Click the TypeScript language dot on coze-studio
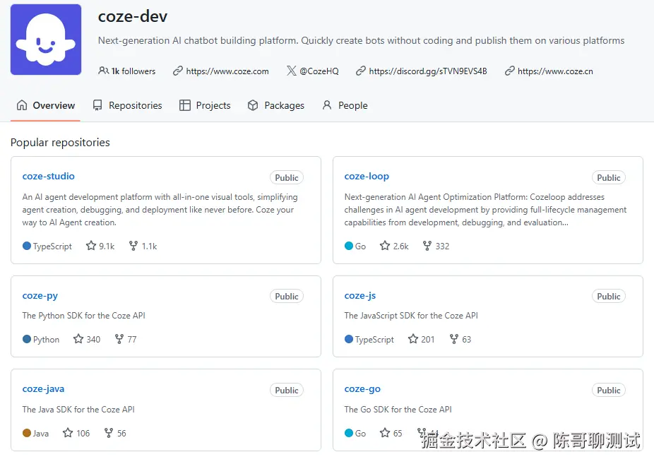654x464 pixels. 27,246
